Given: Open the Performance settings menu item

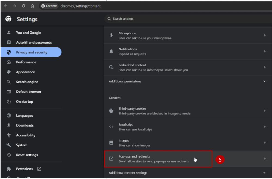Looking at the screenshot, I should pyautogui.click(x=26, y=62).
